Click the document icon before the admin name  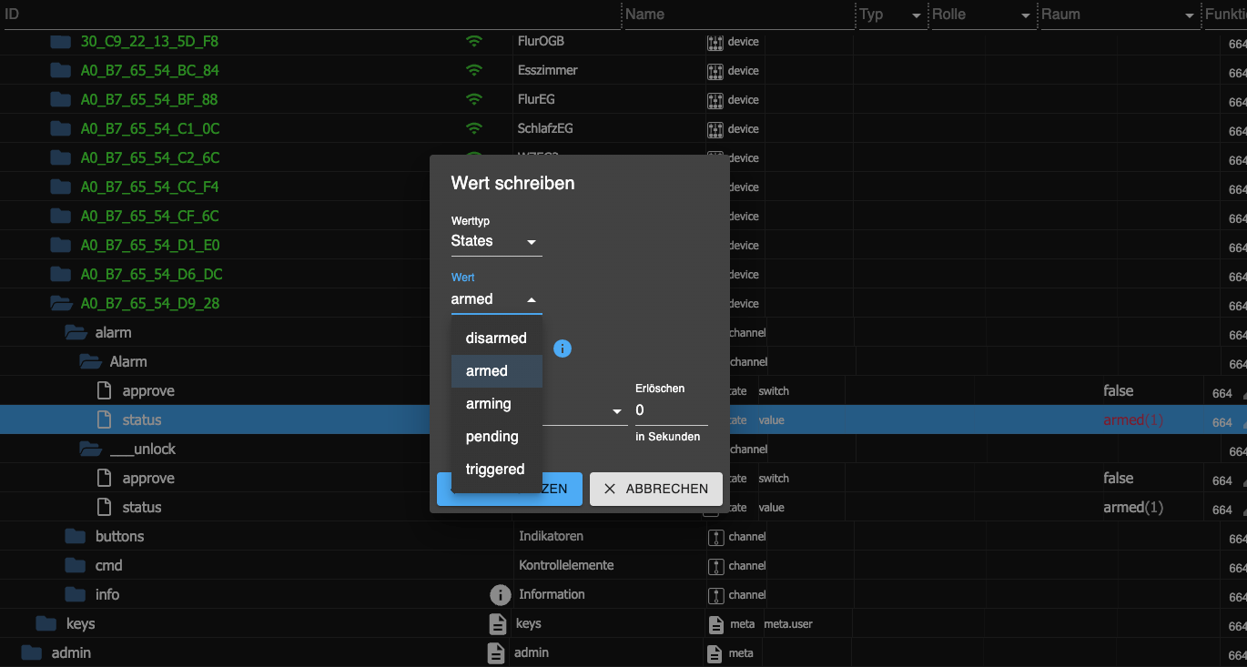tap(495, 652)
